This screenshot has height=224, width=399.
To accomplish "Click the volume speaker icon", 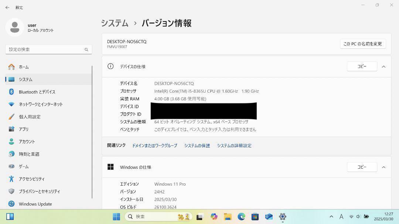I will tap(358, 217).
